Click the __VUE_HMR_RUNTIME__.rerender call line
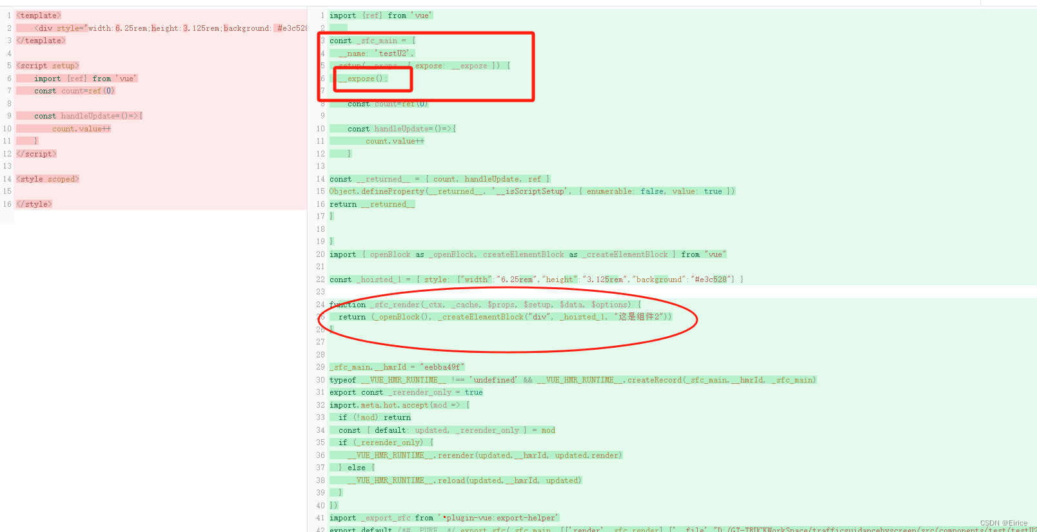This screenshot has height=532, width=1037. click(x=485, y=455)
